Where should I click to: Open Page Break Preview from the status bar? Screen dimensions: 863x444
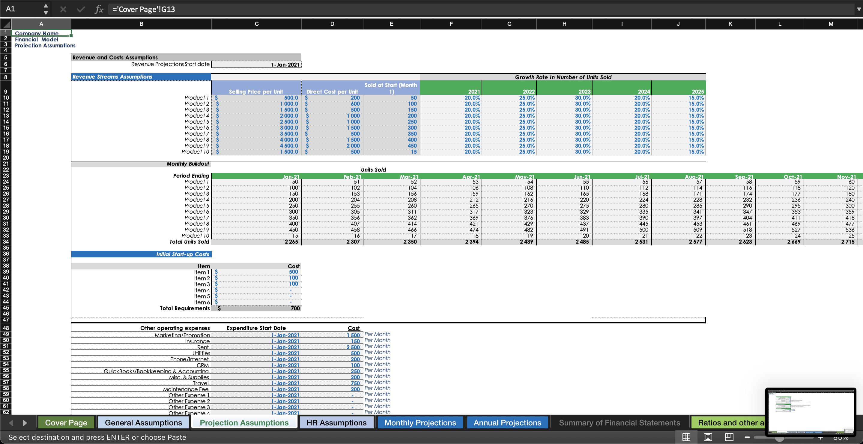(728, 437)
